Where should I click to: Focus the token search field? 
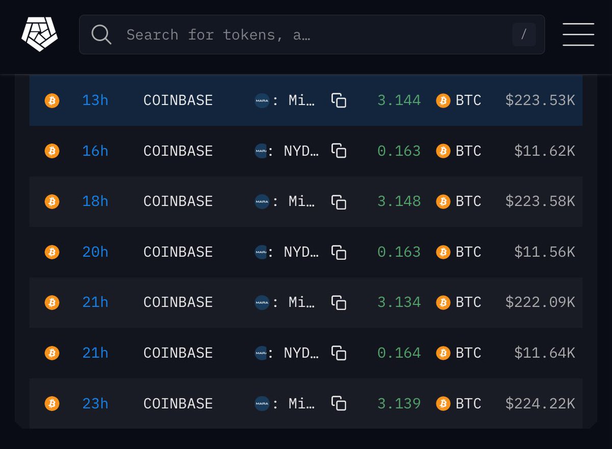pyautogui.click(x=306, y=35)
